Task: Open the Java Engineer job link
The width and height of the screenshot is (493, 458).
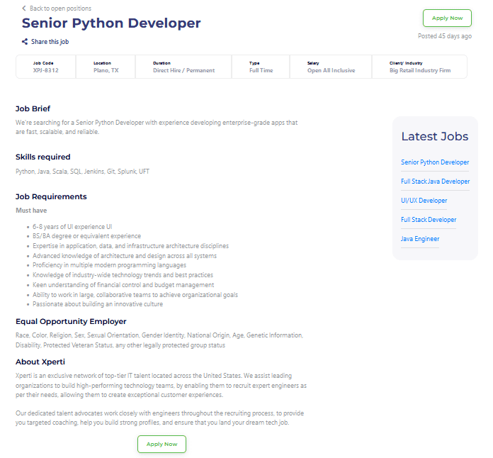Action: (420, 239)
